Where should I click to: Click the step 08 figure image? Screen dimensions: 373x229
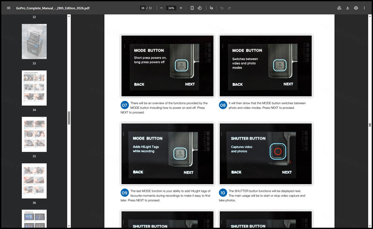coord(265,66)
